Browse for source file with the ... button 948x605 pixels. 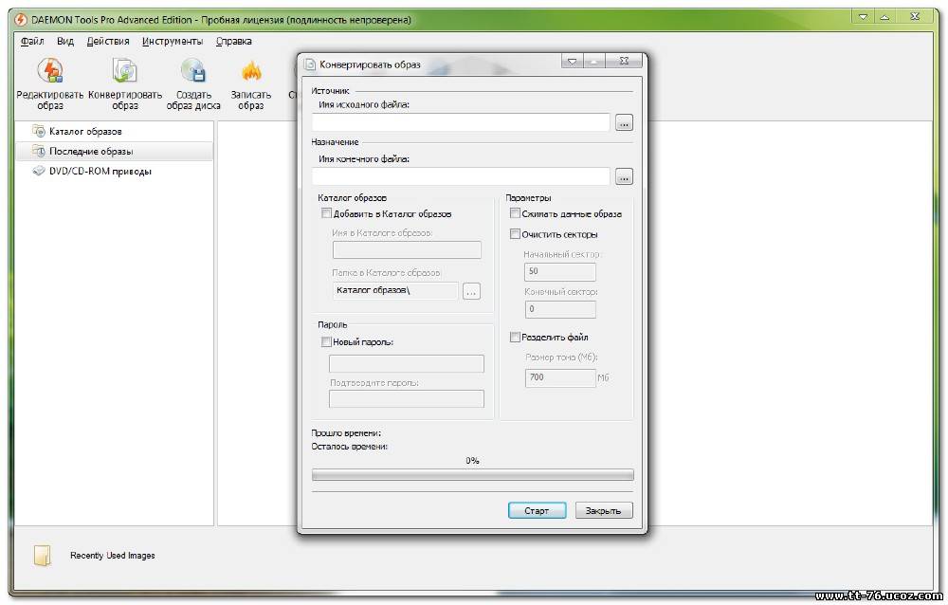pyautogui.click(x=624, y=122)
